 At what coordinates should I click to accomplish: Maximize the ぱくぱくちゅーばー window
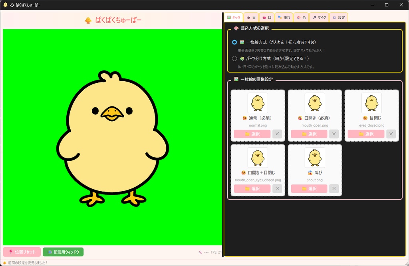(x=387, y=5)
